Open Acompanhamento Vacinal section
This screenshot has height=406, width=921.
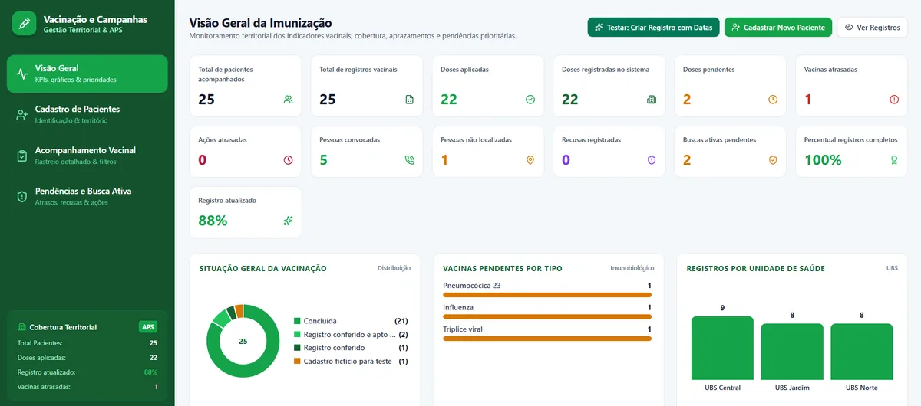[87, 156]
